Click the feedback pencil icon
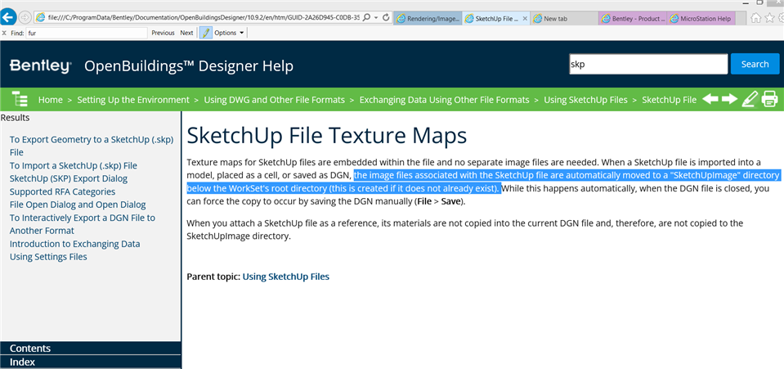This screenshot has width=784, height=369. [x=750, y=99]
